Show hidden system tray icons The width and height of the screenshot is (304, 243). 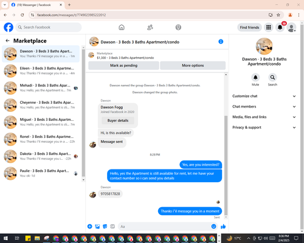click(x=249, y=238)
